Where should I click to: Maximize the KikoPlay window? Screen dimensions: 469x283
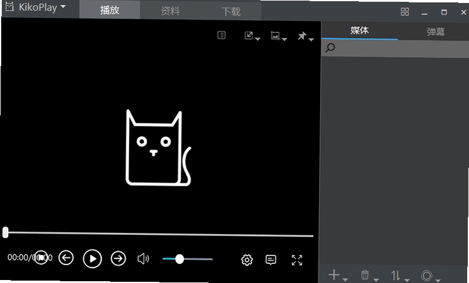point(444,12)
